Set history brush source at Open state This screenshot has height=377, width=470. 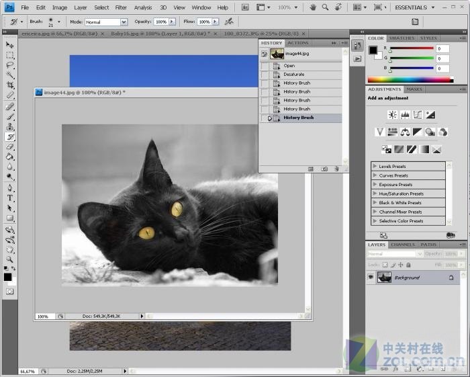pos(265,66)
